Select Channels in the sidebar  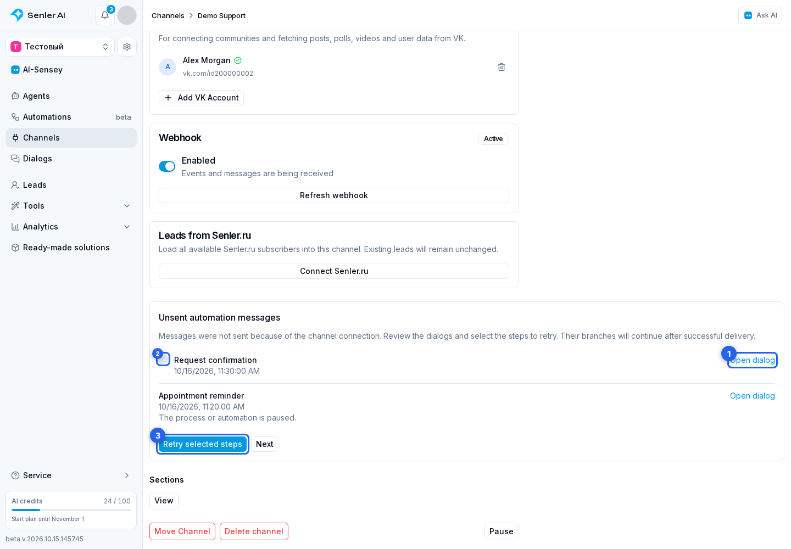click(x=71, y=138)
